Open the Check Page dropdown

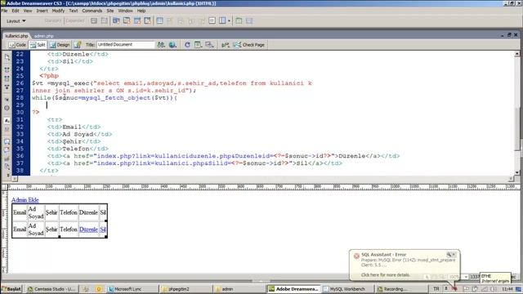point(248,45)
